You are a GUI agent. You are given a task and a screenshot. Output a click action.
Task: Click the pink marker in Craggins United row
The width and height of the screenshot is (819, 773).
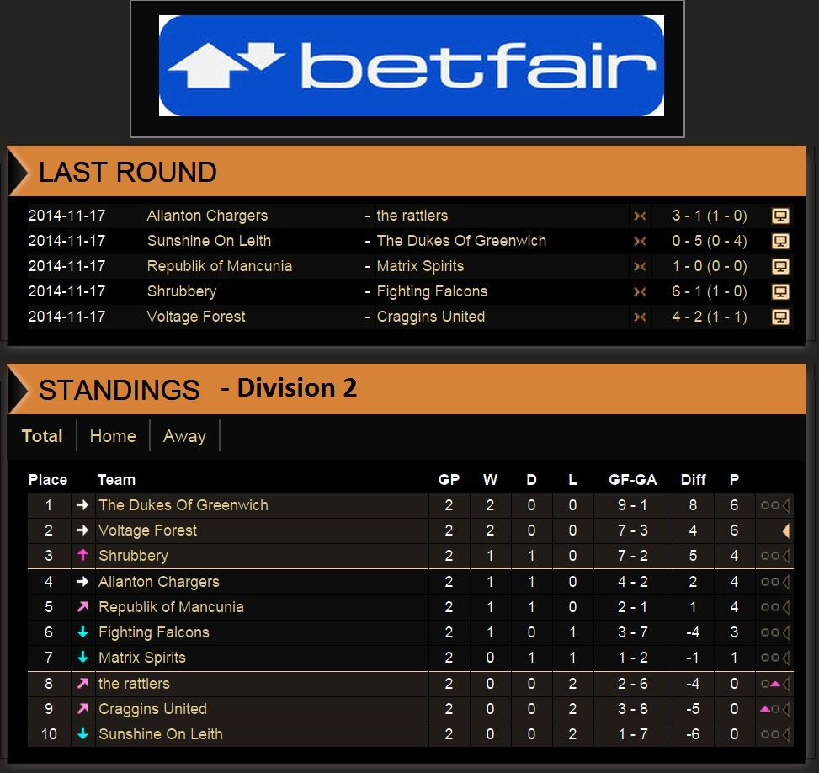(x=765, y=709)
